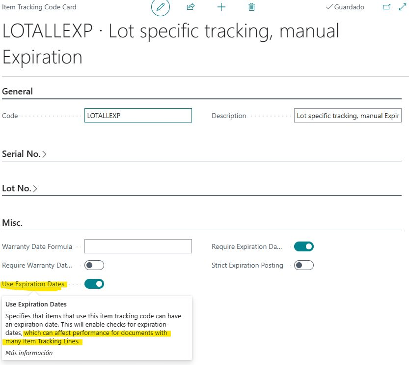Switch off the Use Expiration Dates toggle
The width and height of the screenshot is (409, 365).
94,284
